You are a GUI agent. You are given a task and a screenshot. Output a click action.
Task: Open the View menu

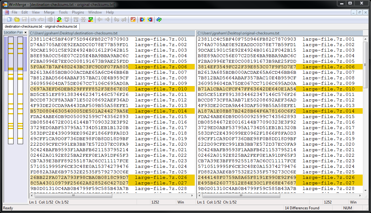(x=36, y=12)
